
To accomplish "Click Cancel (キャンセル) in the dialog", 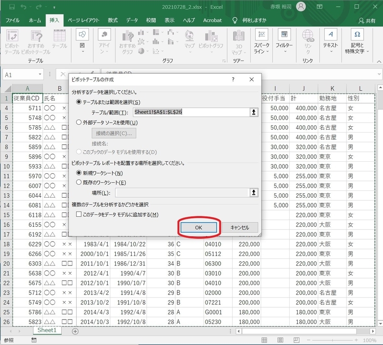I will (x=240, y=227).
